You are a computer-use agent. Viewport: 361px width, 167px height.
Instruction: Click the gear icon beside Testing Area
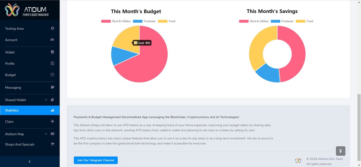[52, 28]
